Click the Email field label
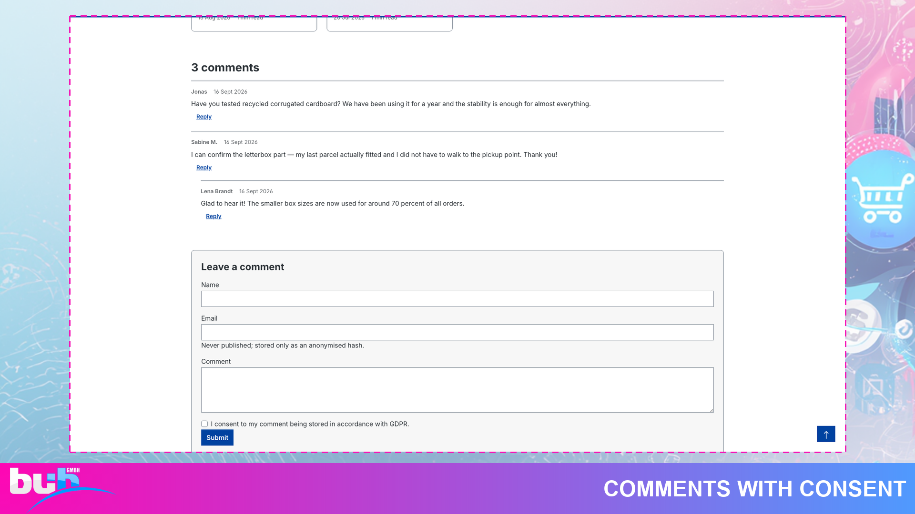The height and width of the screenshot is (514, 915). pyautogui.click(x=209, y=318)
